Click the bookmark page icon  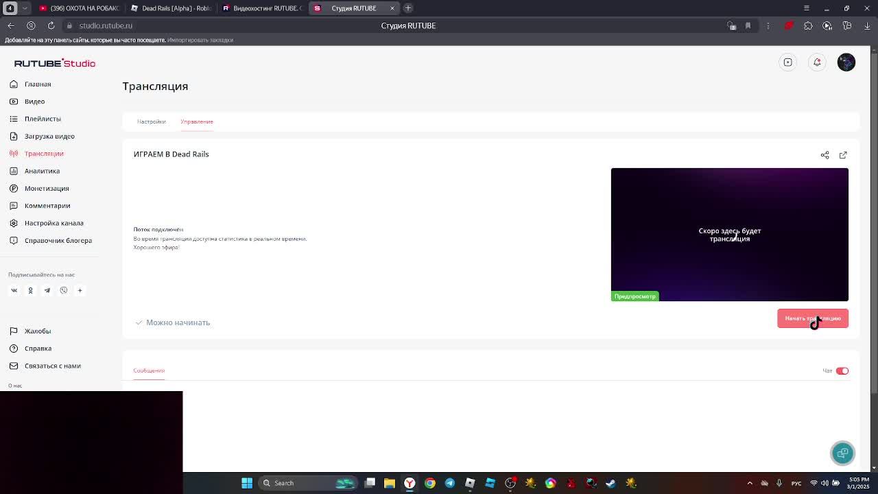point(748,25)
